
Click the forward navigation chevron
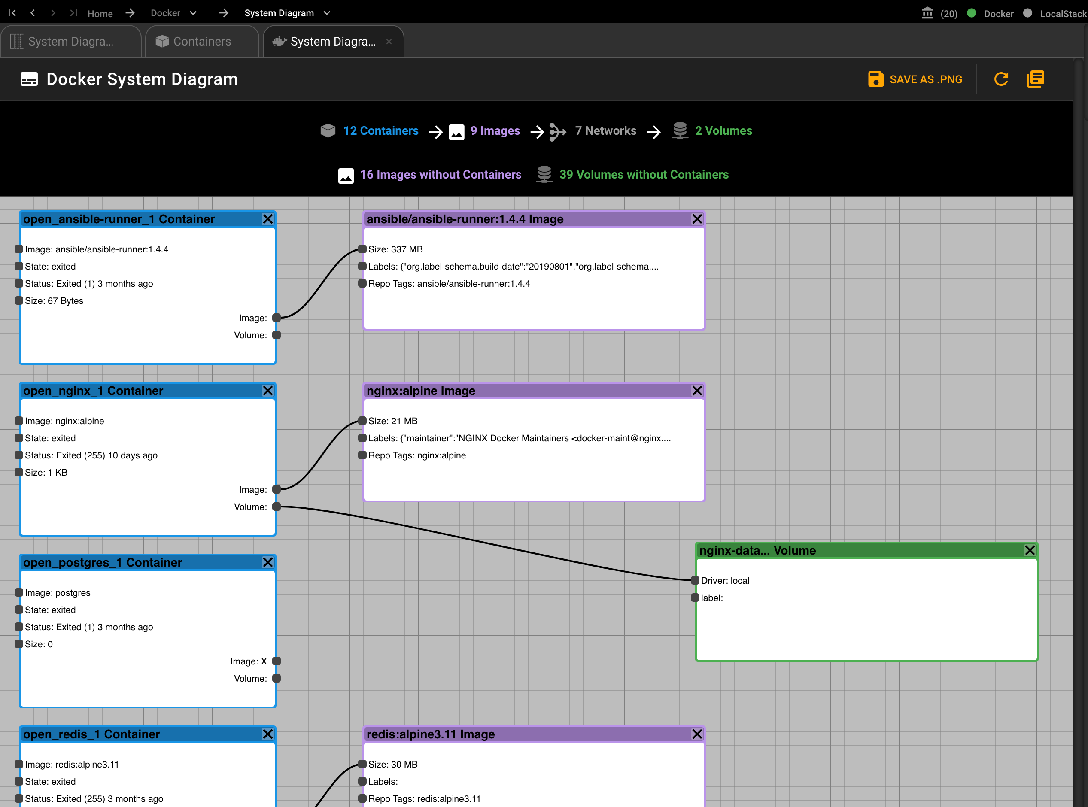pyautogui.click(x=53, y=13)
